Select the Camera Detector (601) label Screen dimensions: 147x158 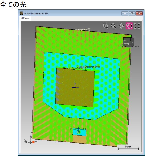pyautogui.click(x=88, y=67)
